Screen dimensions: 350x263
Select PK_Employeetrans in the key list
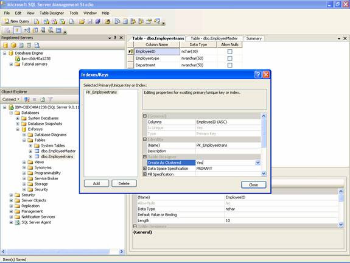(x=101, y=92)
